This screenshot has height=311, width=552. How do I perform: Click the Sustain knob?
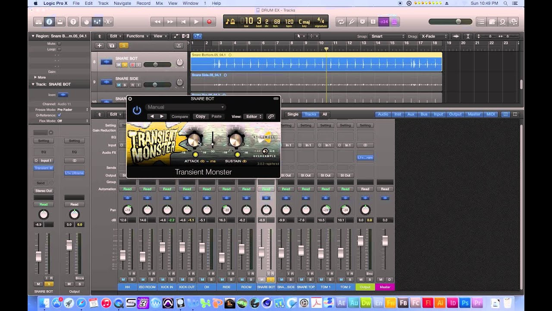236,140
